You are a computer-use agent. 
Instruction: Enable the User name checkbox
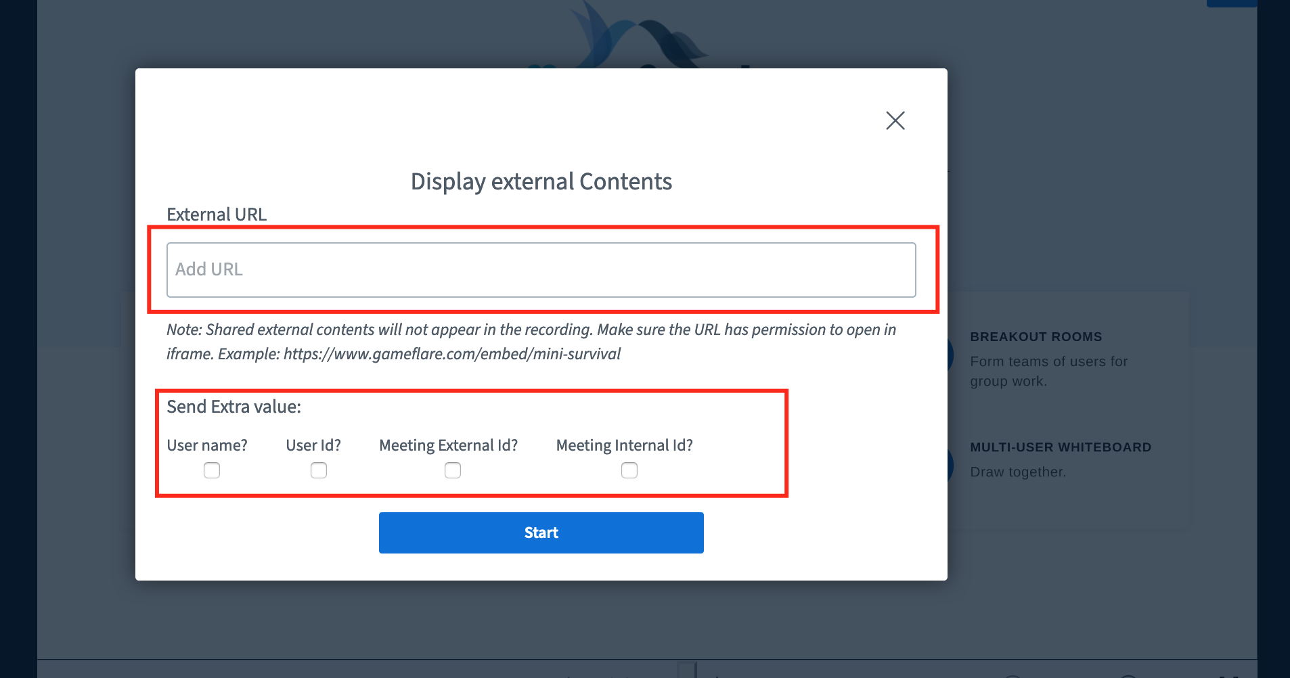coord(212,470)
